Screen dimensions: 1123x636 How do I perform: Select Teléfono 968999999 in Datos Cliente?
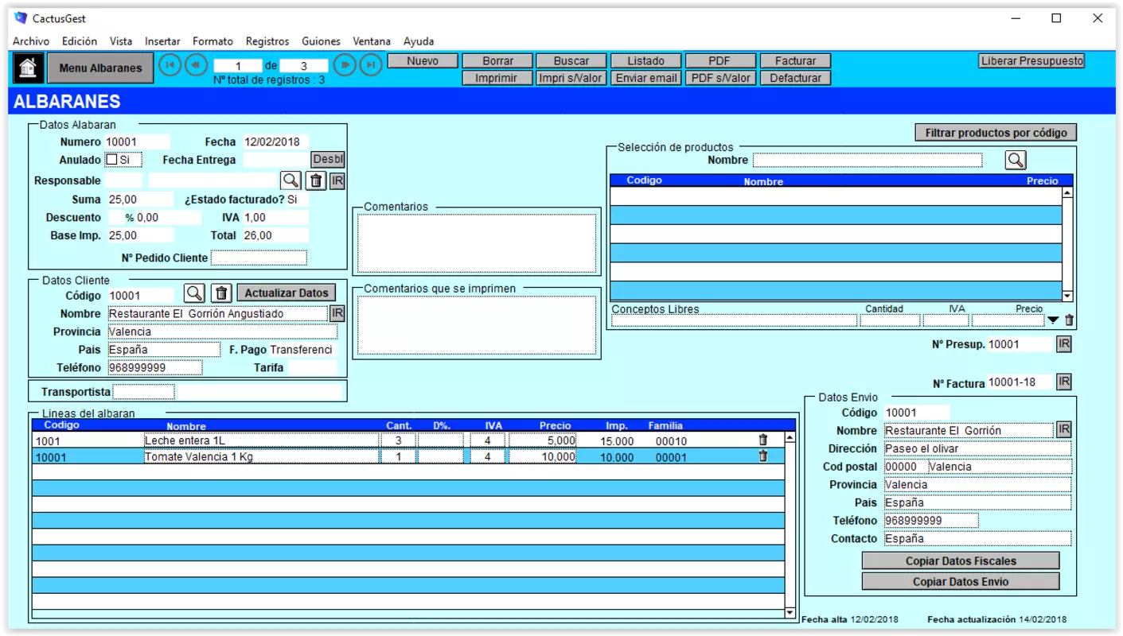(x=154, y=367)
